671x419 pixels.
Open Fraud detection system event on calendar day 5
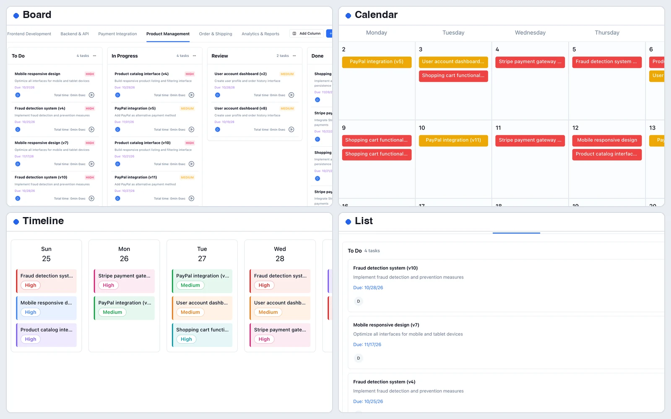coord(607,62)
